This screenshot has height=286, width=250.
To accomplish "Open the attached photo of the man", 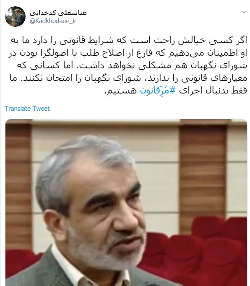I will (126, 203).
